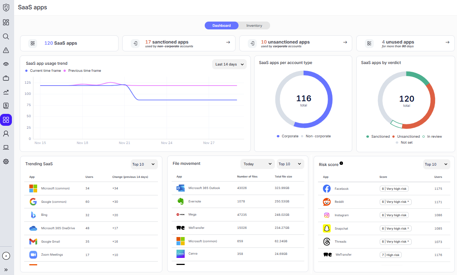Image resolution: width=457 pixels, height=275 pixels.
Task: Open the settings gear icon
Action: (x=6, y=162)
